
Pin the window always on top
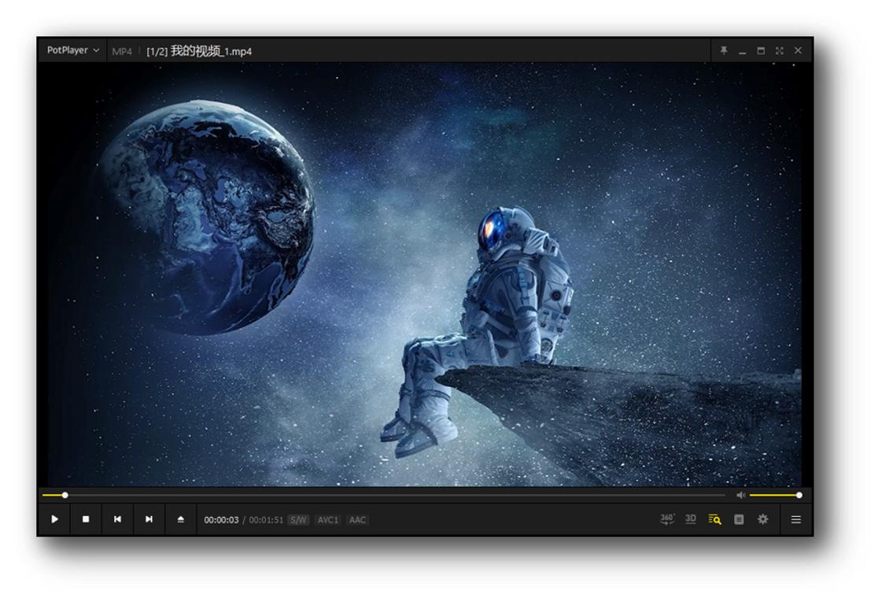tap(723, 50)
